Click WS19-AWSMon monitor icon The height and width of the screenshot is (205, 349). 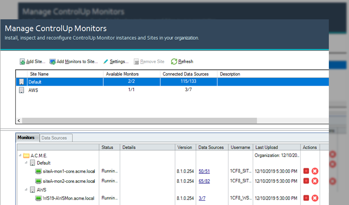tap(39, 198)
